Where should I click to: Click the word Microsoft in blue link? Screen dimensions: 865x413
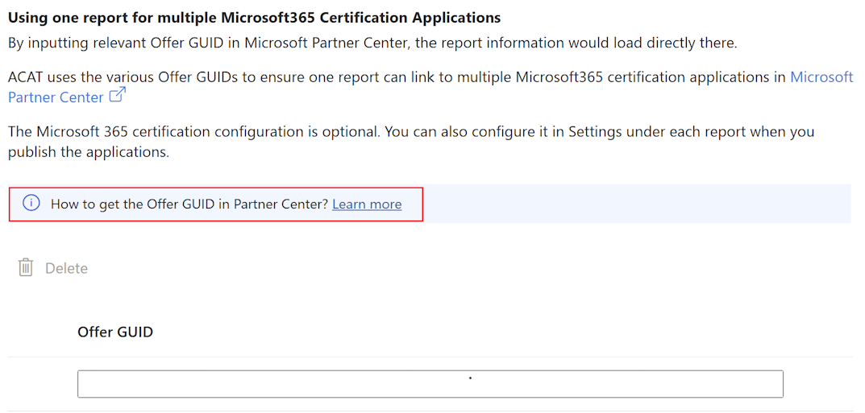[x=821, y=77]
